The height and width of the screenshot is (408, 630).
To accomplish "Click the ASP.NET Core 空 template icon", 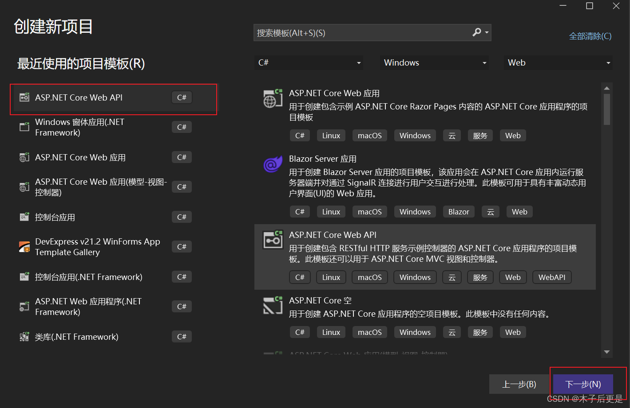I will [x=272, y=305].
